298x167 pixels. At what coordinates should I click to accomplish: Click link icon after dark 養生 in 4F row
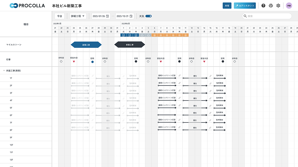tap(210, 98)
